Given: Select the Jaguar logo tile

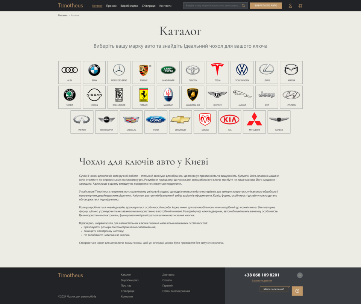Looking at the screenshot, I should [x=242, y=97].
